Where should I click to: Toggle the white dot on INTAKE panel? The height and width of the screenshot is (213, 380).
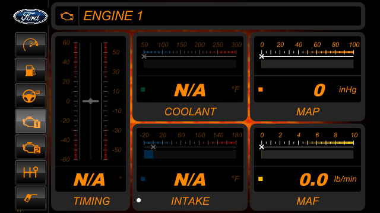(x=138, y=200)
